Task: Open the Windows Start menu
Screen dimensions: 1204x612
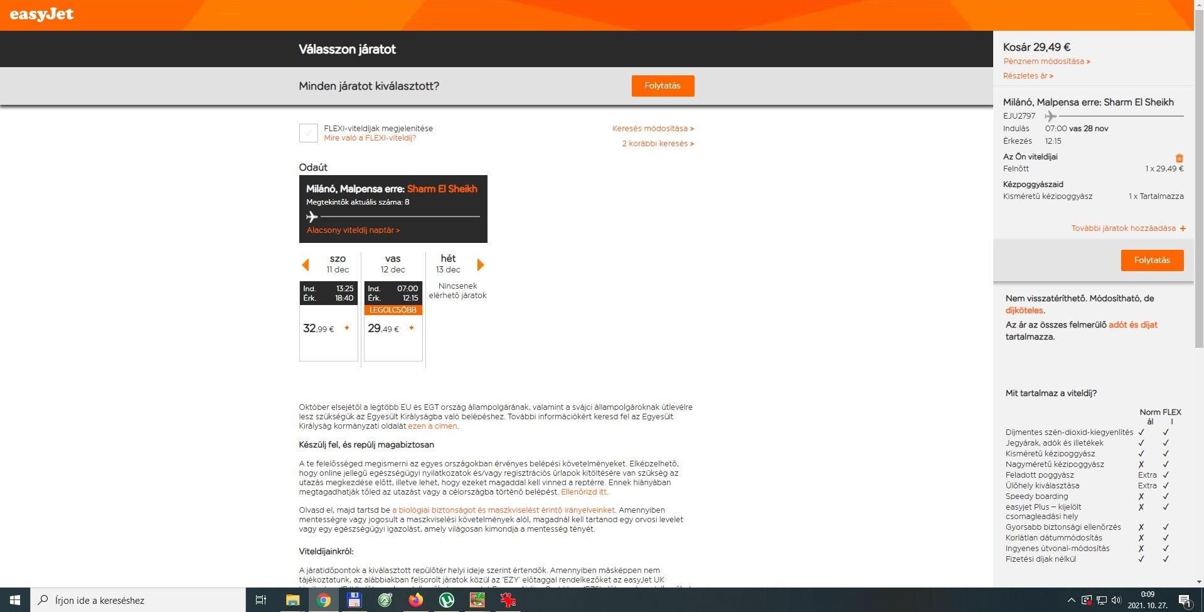Action: tap(15, 600)
